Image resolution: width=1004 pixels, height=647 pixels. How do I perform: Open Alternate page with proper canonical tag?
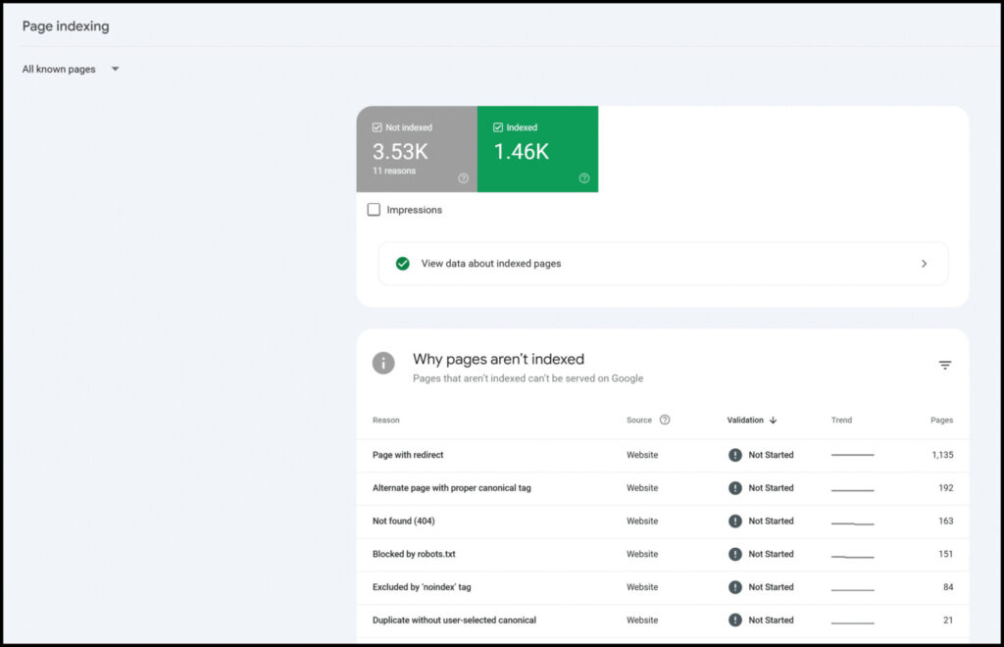451,488
